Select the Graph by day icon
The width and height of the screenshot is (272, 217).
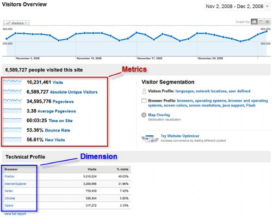pos(254,22)
